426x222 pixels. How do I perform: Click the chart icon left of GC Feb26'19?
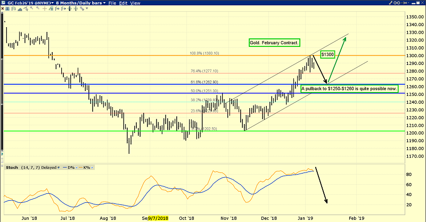click(x=4, y=3)
